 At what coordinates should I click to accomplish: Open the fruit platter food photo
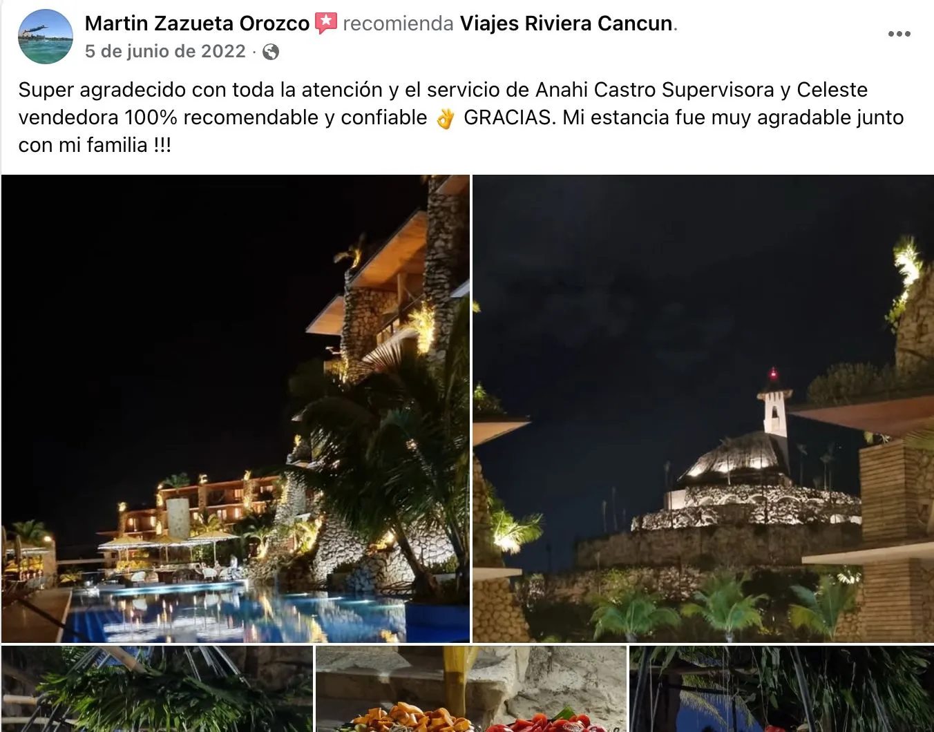coord(471,689)
